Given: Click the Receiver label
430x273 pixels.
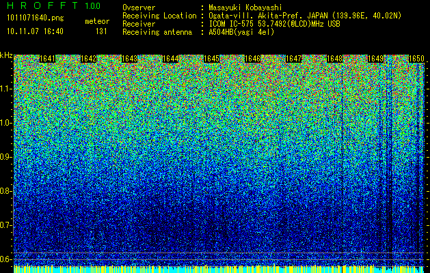Looking at the screenshot, I should (x=139, y=24).
